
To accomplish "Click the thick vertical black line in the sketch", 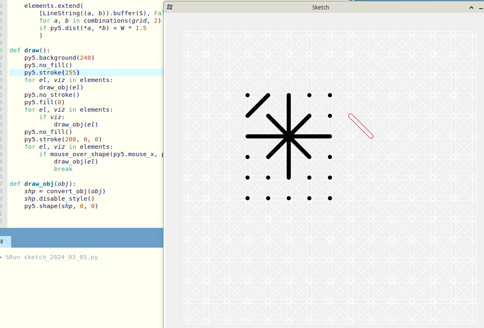I will (289, 136).
